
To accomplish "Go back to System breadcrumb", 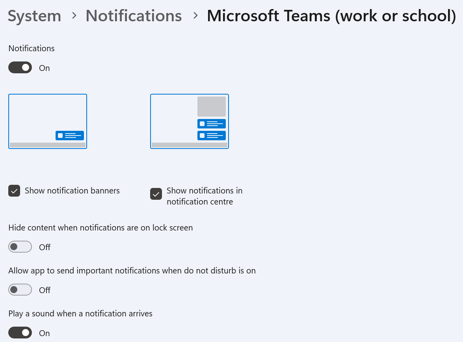I will pyautogui.click(x=34, y=16).
